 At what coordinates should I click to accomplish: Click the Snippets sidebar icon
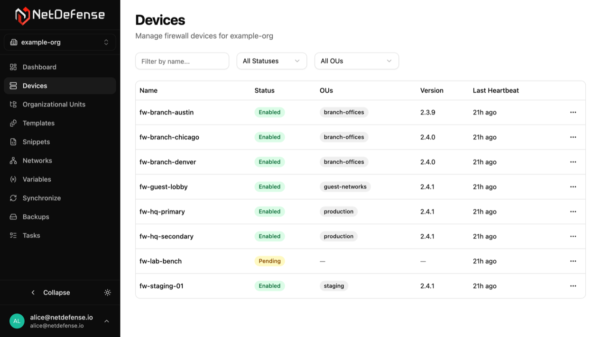point(13,142)
